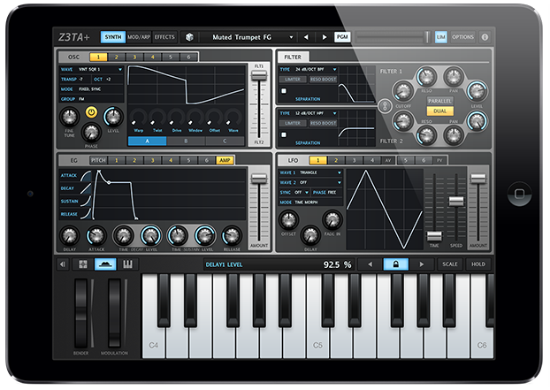Click the LFO Speed slider
The width and height of the screenshot is (550, 390).
(x=456, y=207)
